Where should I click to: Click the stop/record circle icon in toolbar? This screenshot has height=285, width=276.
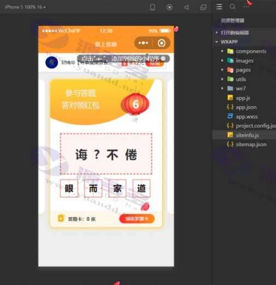click(169, 7)
